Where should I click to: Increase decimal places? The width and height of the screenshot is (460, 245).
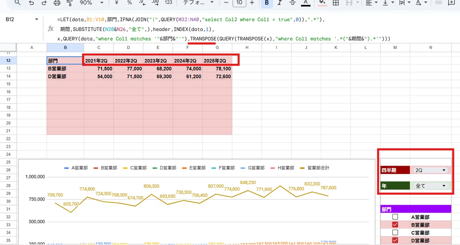point(156,3)
